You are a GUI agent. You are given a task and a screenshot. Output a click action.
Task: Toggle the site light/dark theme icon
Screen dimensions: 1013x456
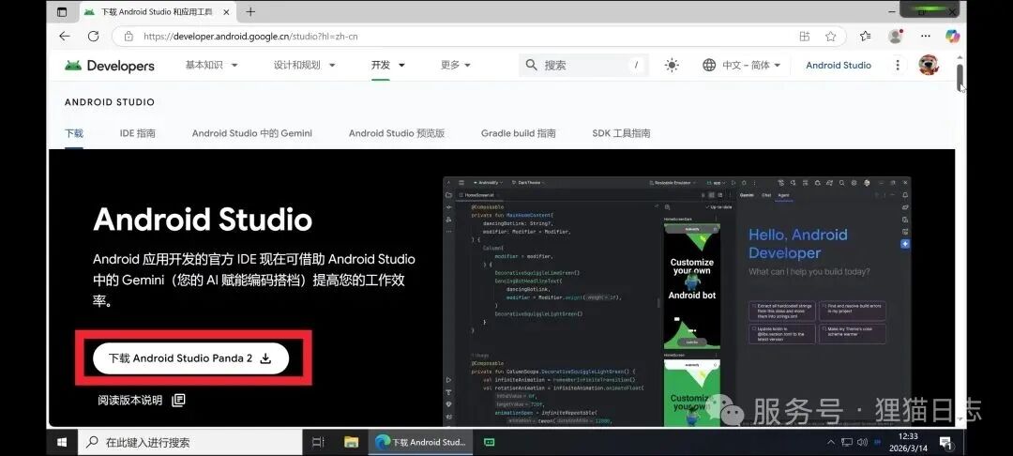pos(672,65)
